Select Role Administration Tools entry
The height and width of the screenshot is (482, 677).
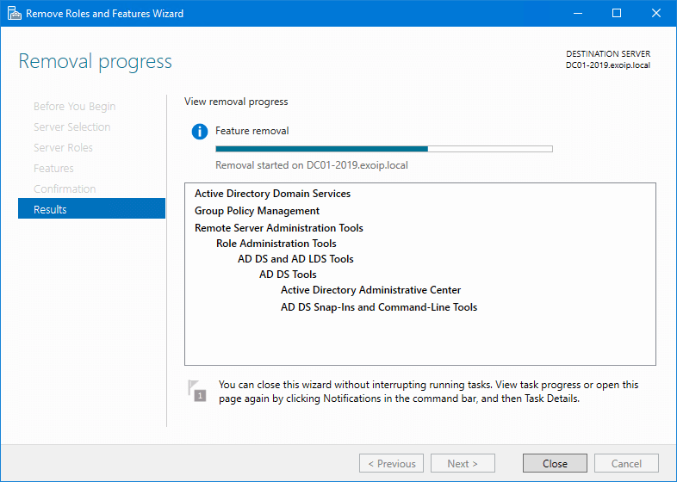pyautogui.click(x=276, y=244)
